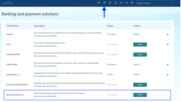Open the settings gear icon
This screenshot has height=102, width=181.
point(127,3)
